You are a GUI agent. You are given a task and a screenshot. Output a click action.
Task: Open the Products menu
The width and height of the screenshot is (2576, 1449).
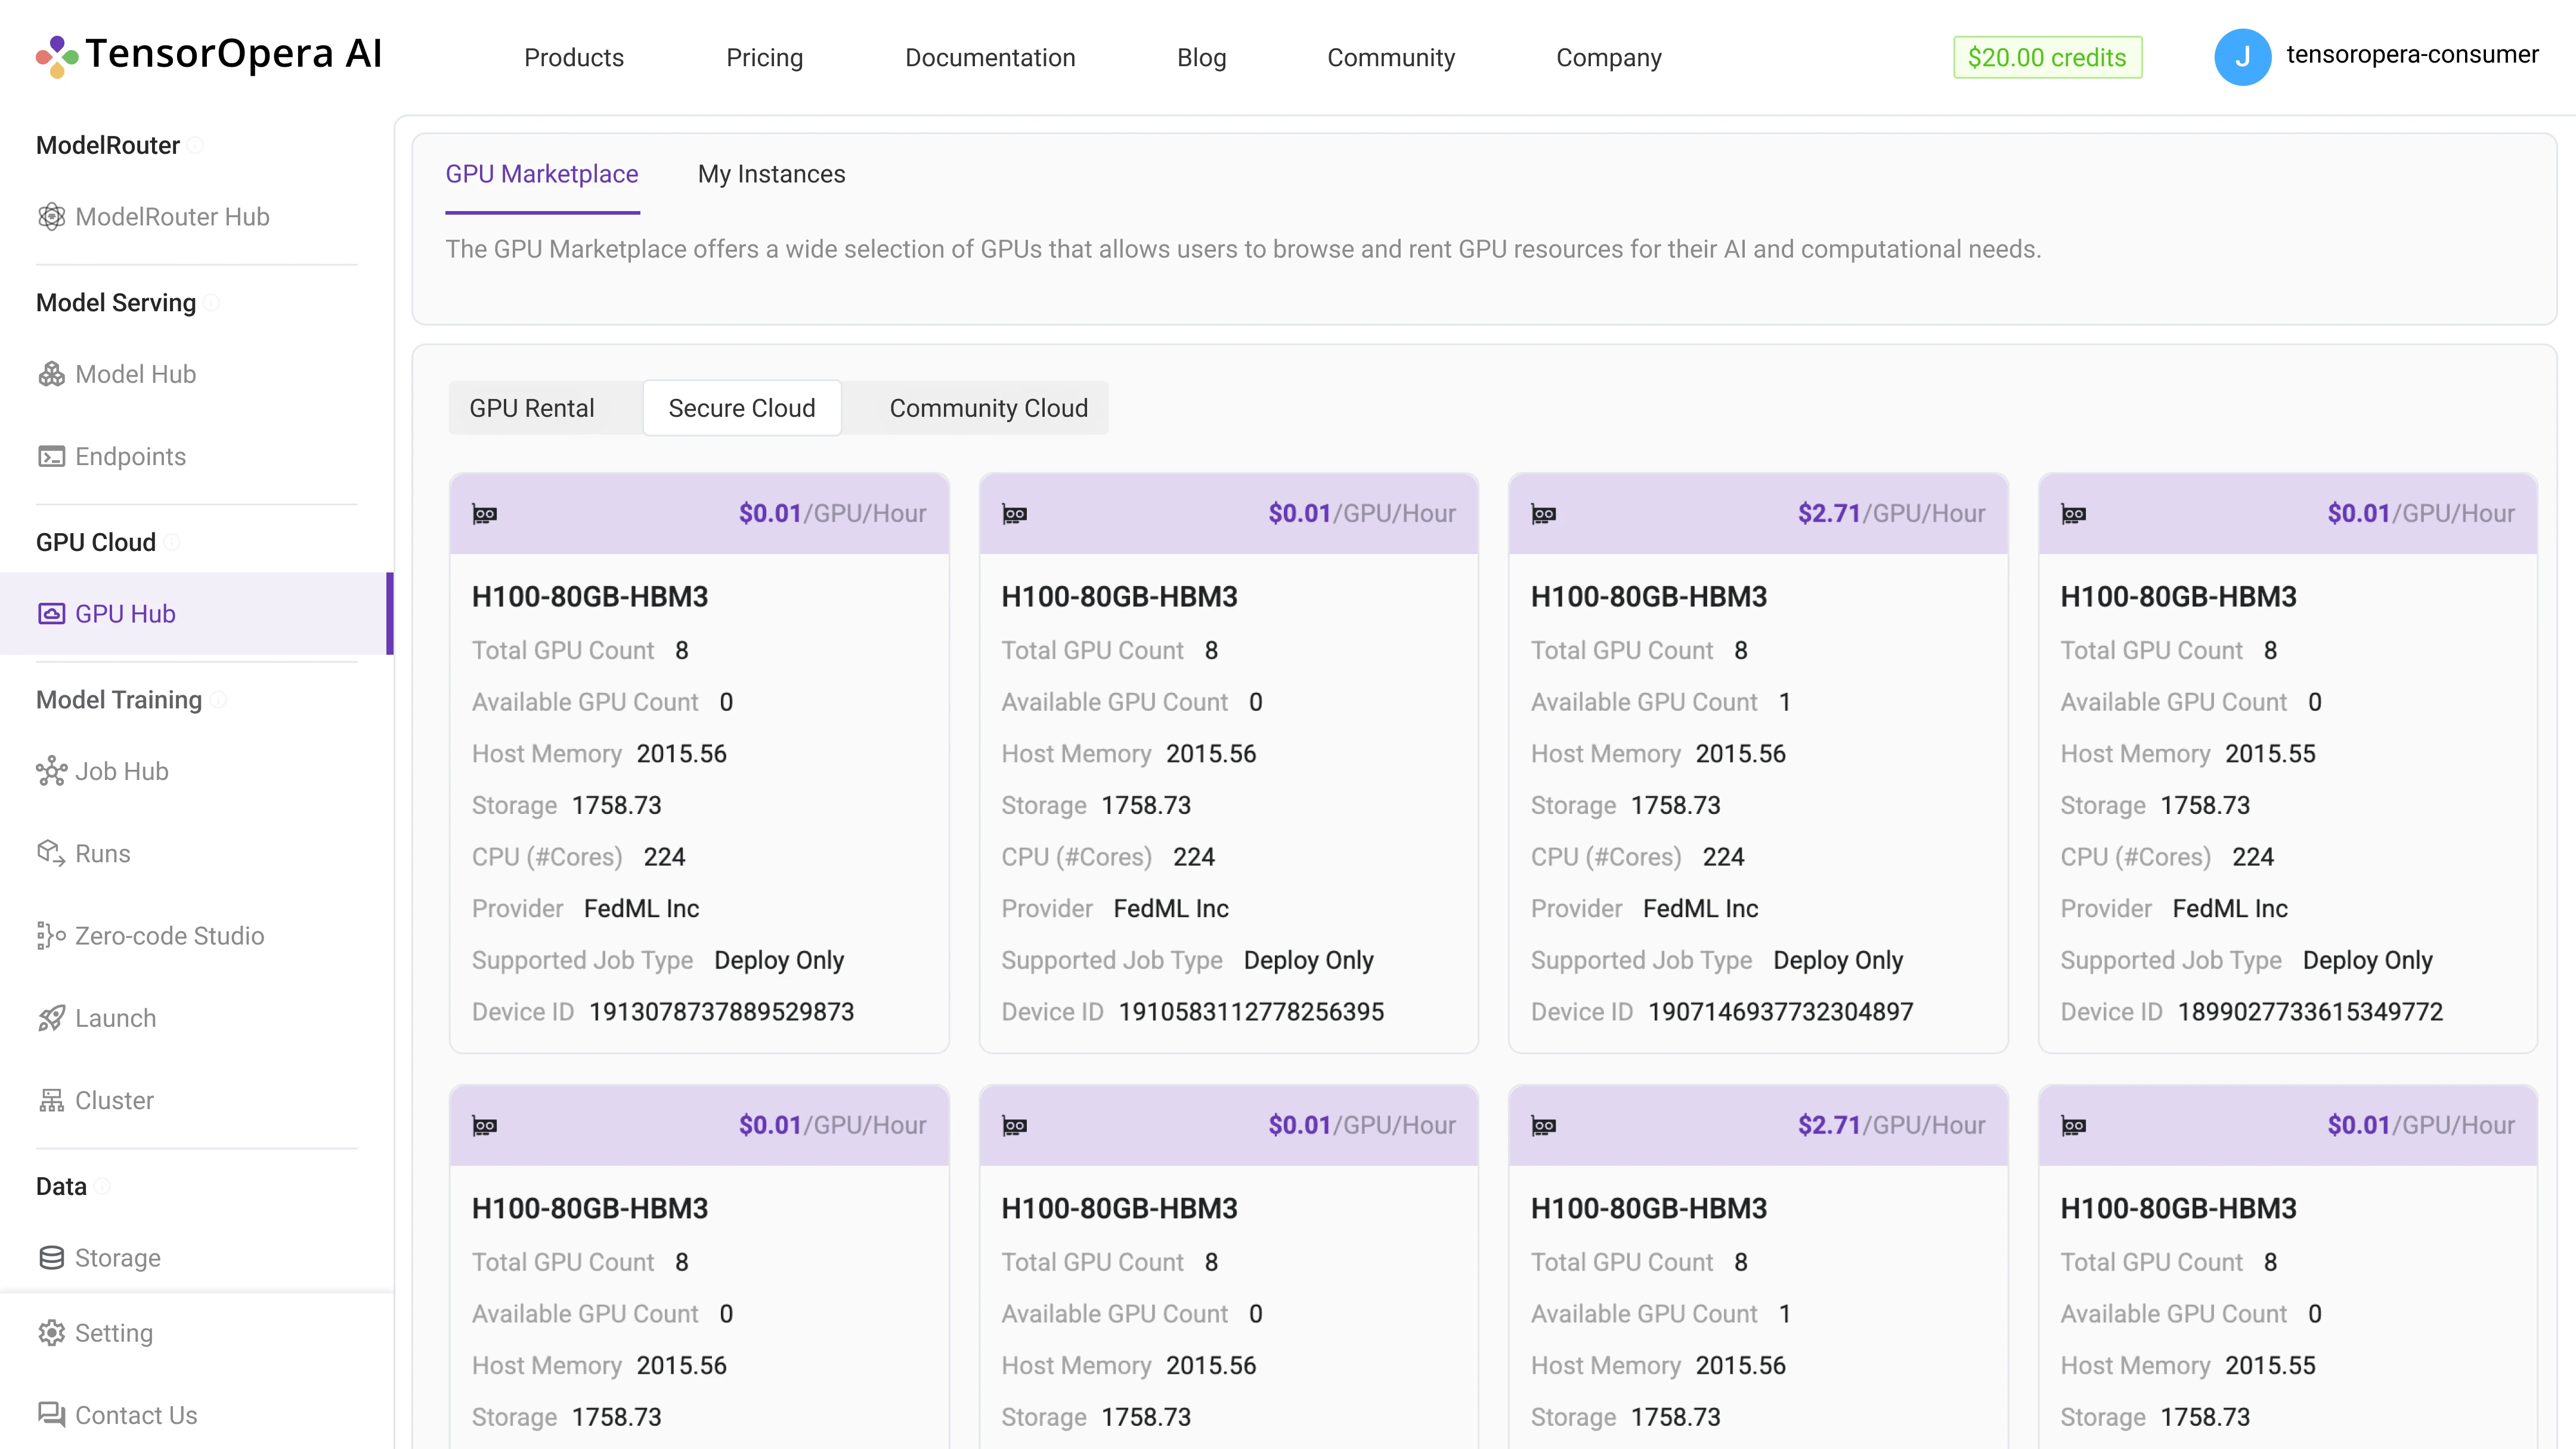coord(573,57)
